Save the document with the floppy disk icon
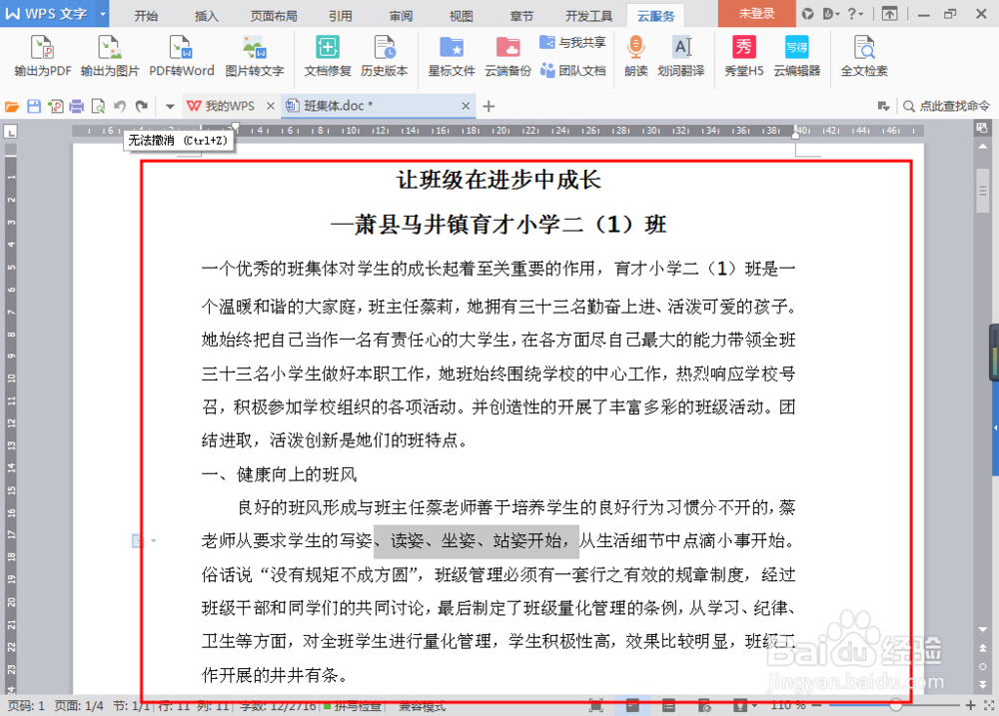 click(34, 107)
